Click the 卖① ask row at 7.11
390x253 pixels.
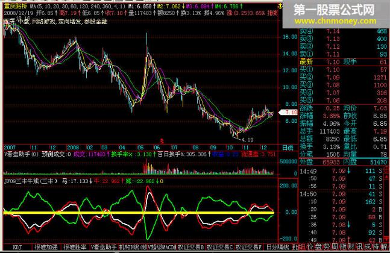click(x=343, y=54)
